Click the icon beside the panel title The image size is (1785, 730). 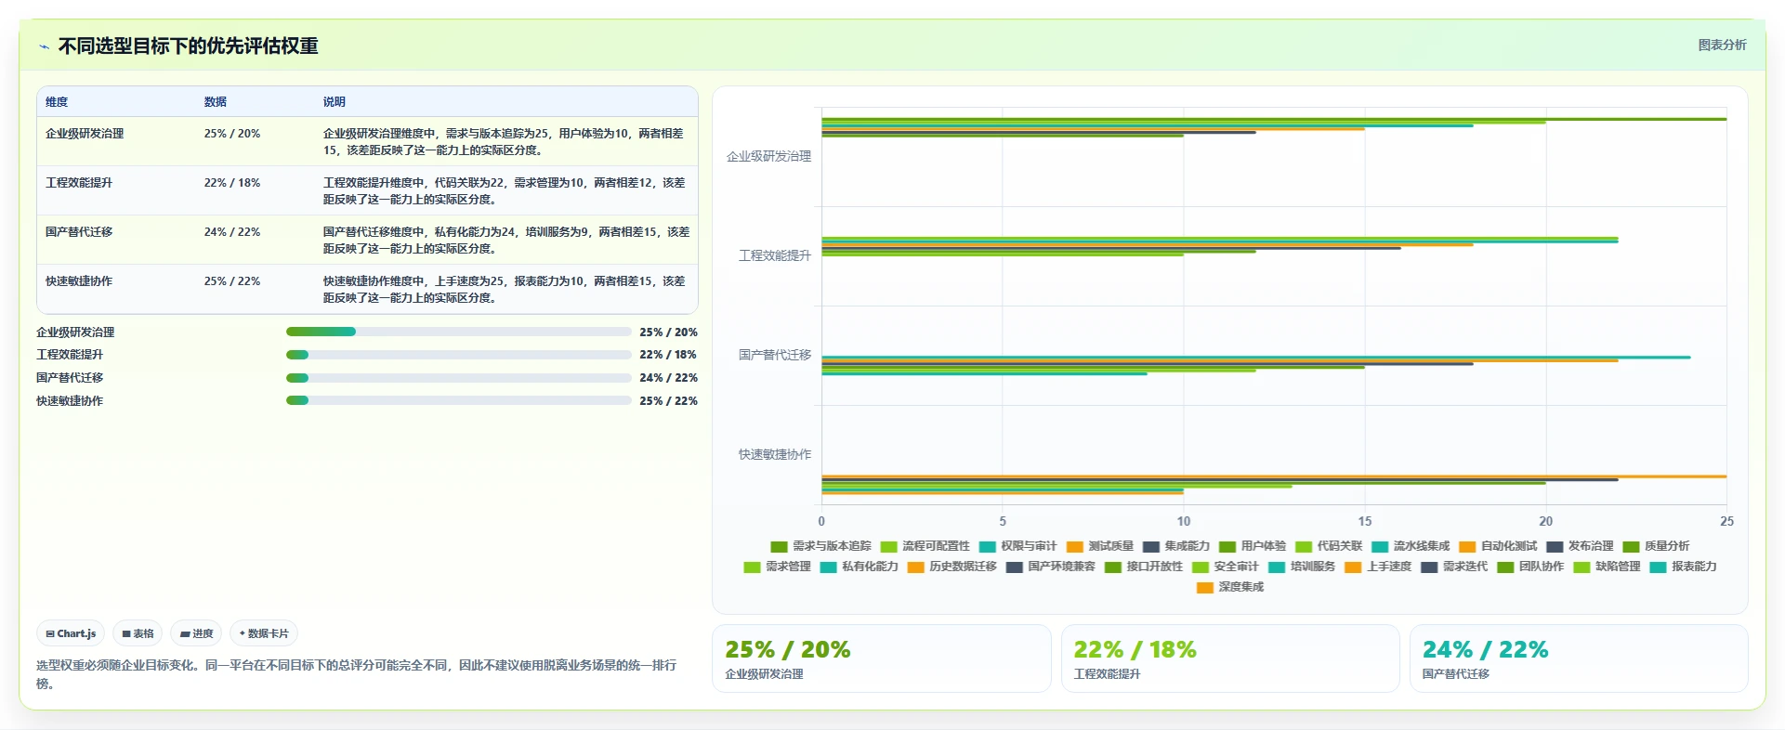click(44, 46)
